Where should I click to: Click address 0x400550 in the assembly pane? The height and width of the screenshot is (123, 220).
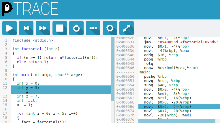(x=125, y=77)
